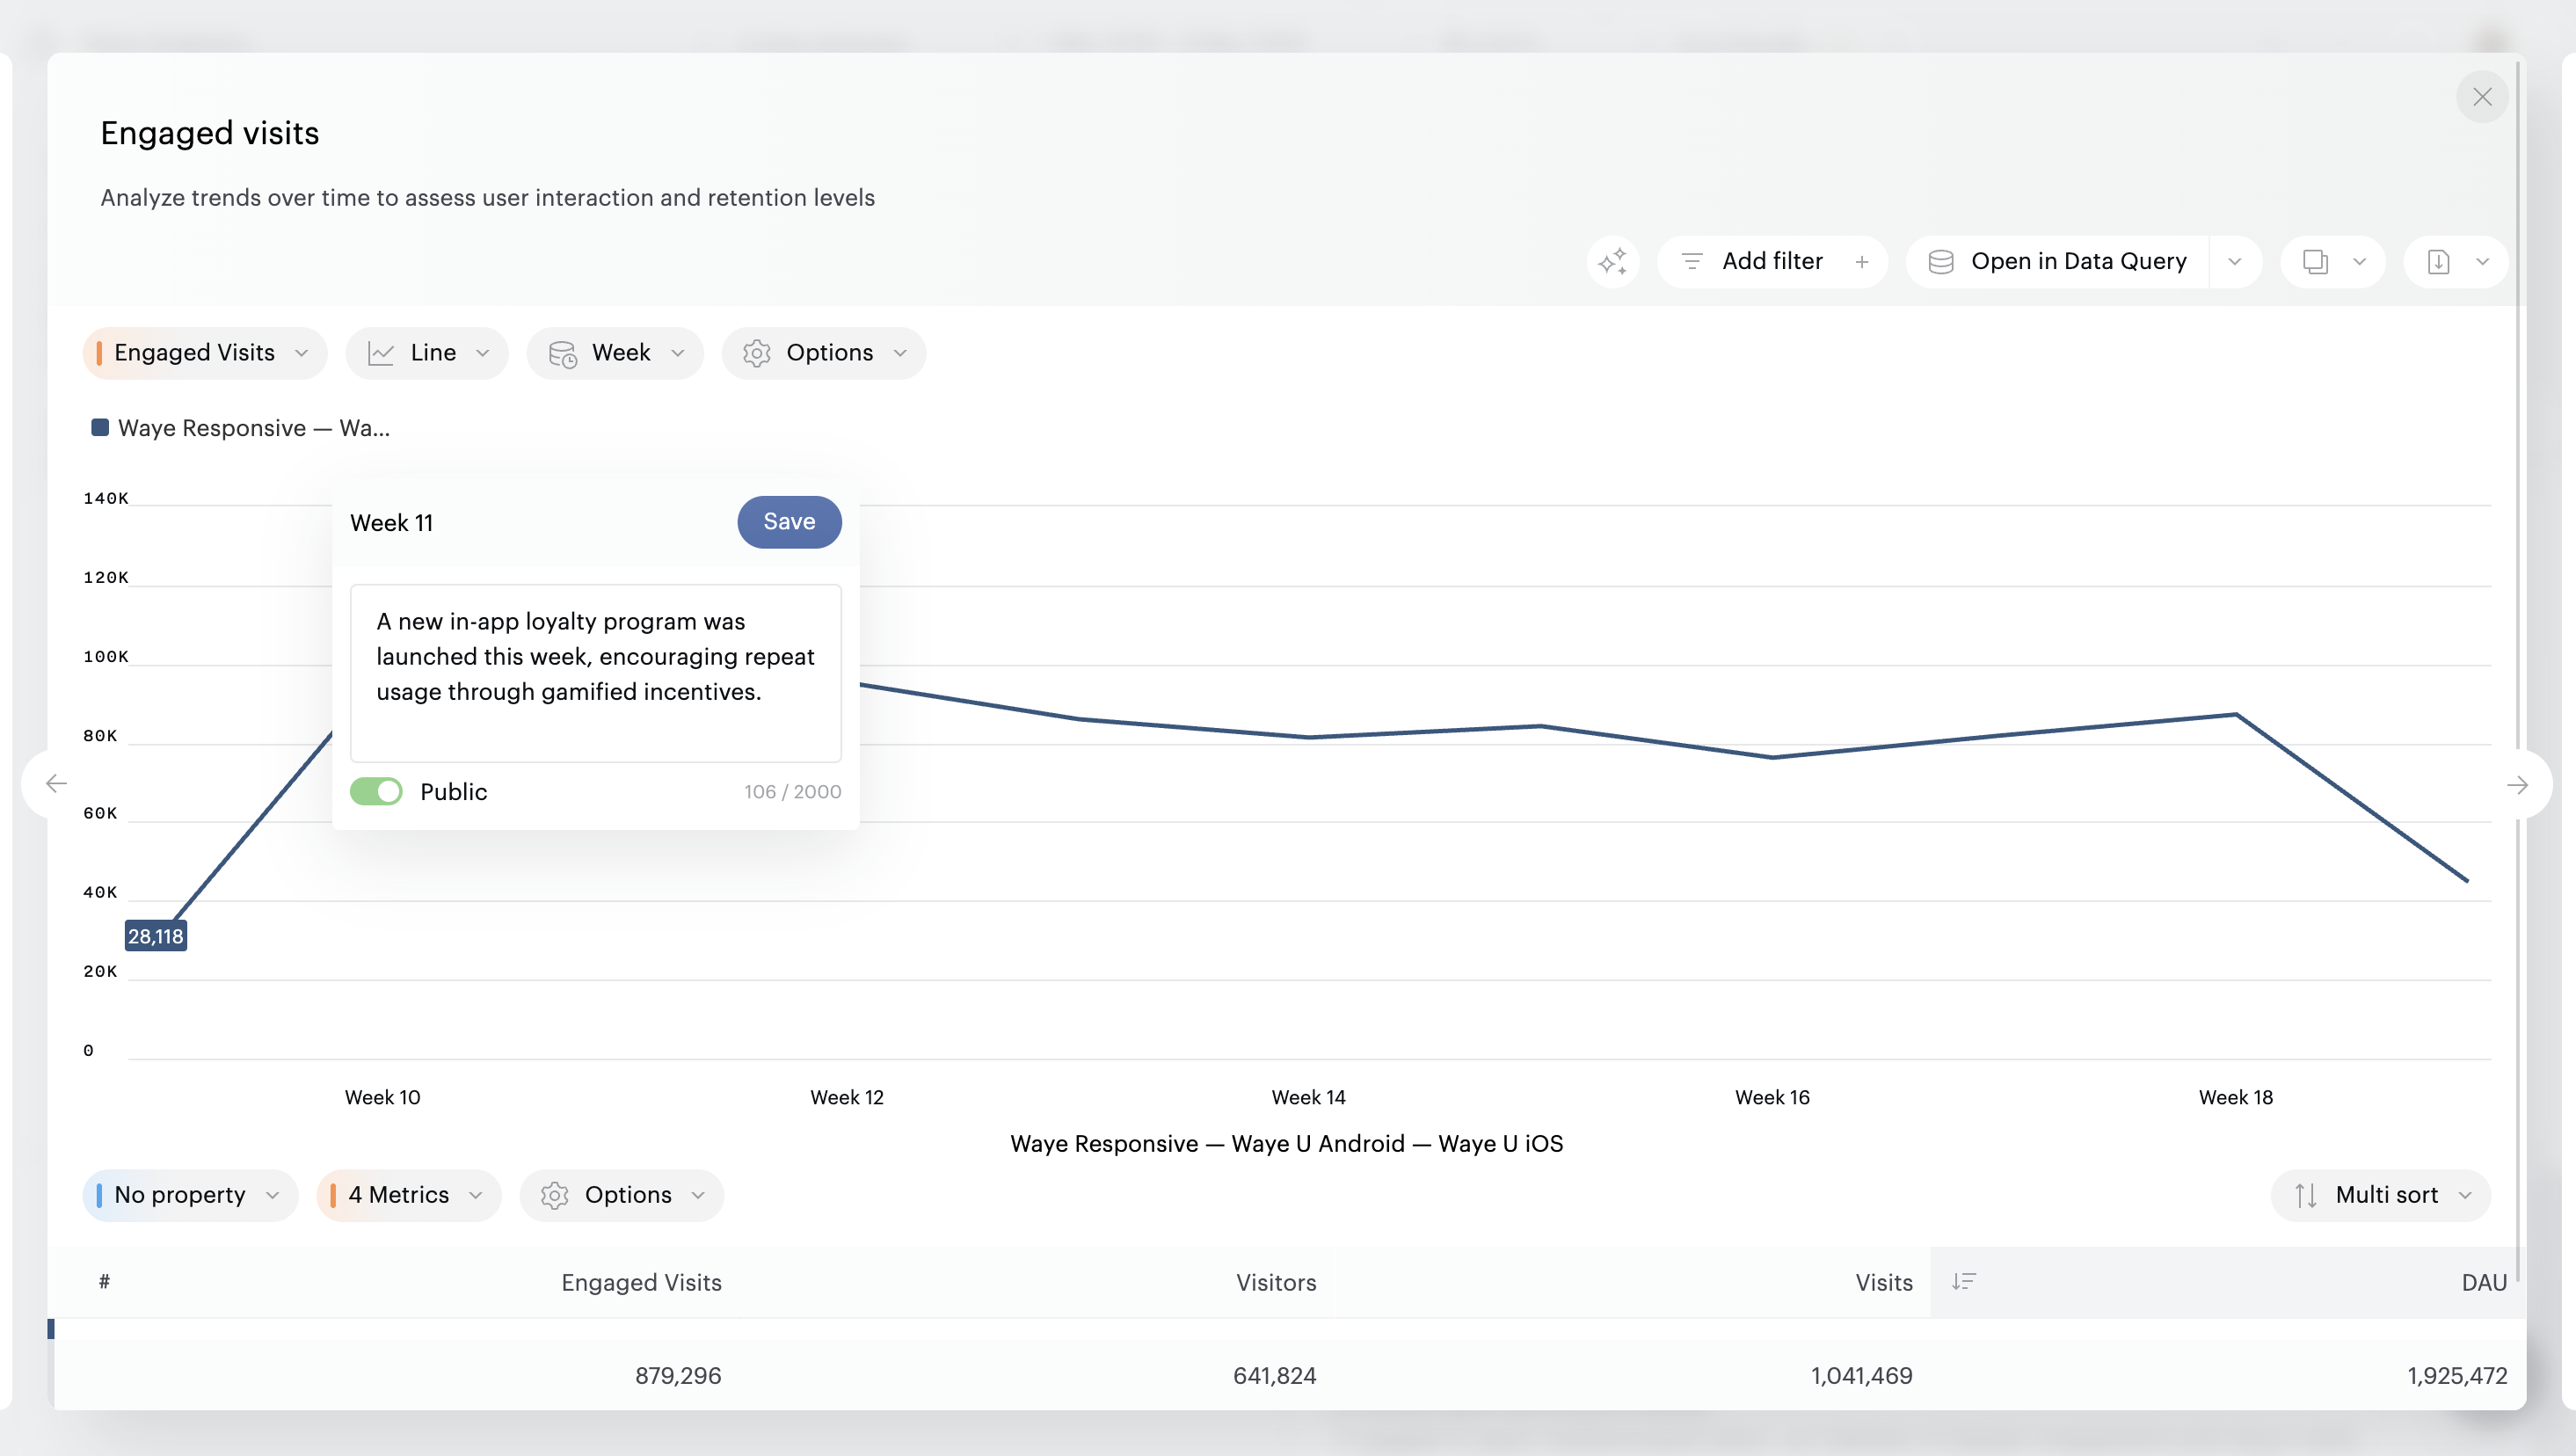The image size is (2576, 1456).
Task: Save the Week 11 annotation
Action: click(789, 522)
